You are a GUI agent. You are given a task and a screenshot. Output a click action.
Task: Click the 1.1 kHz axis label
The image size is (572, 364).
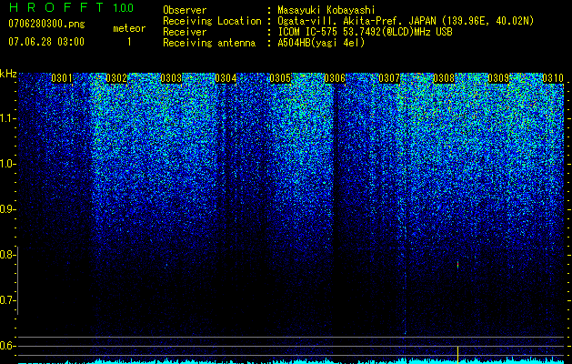tap(7, 118)
